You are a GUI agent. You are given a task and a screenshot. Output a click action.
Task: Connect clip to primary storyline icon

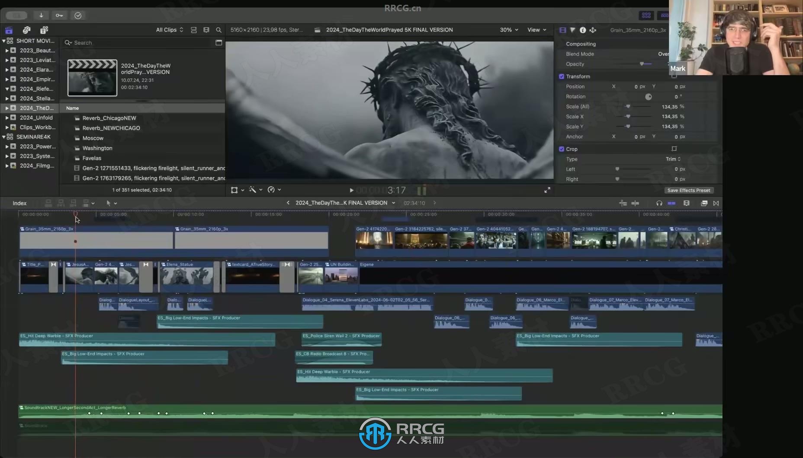[x=48, y=203]
